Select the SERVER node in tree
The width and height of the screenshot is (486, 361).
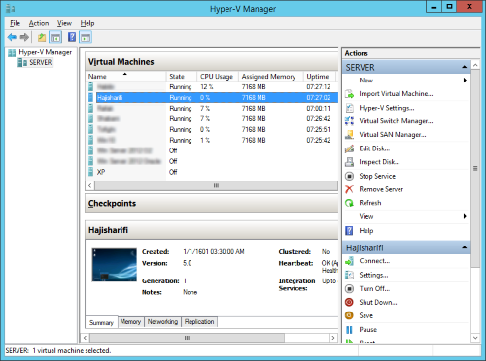pos(40,62)
